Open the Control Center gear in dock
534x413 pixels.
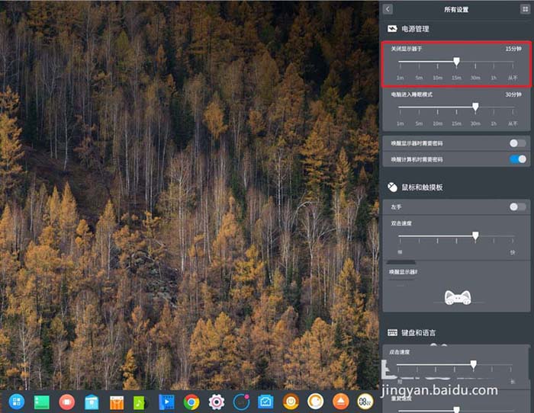pyautogui.click(x=216, y=402)
